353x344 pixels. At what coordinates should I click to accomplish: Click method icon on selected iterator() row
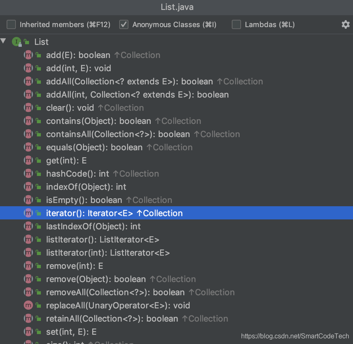pyautogui.click(x=28, y=213)
